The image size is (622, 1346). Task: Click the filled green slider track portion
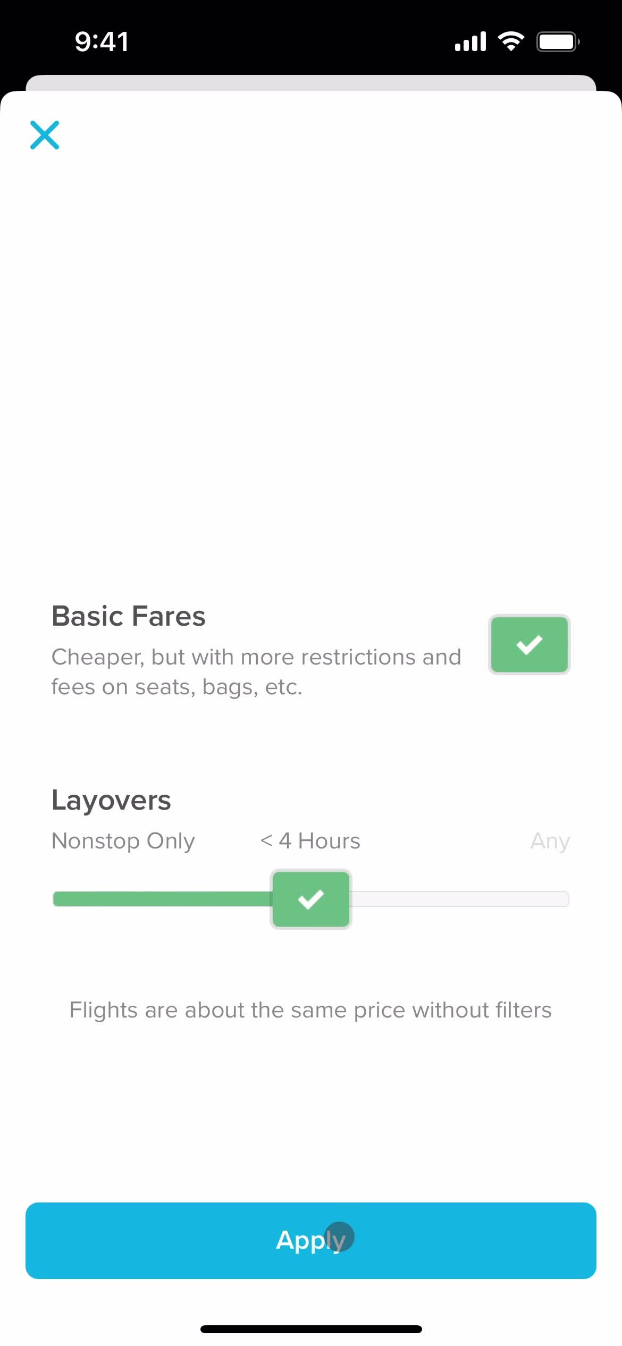point(162,899)
